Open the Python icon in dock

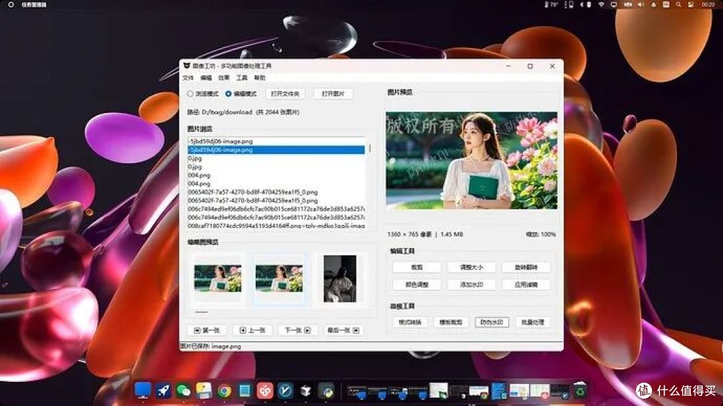[x=327, y=391]
